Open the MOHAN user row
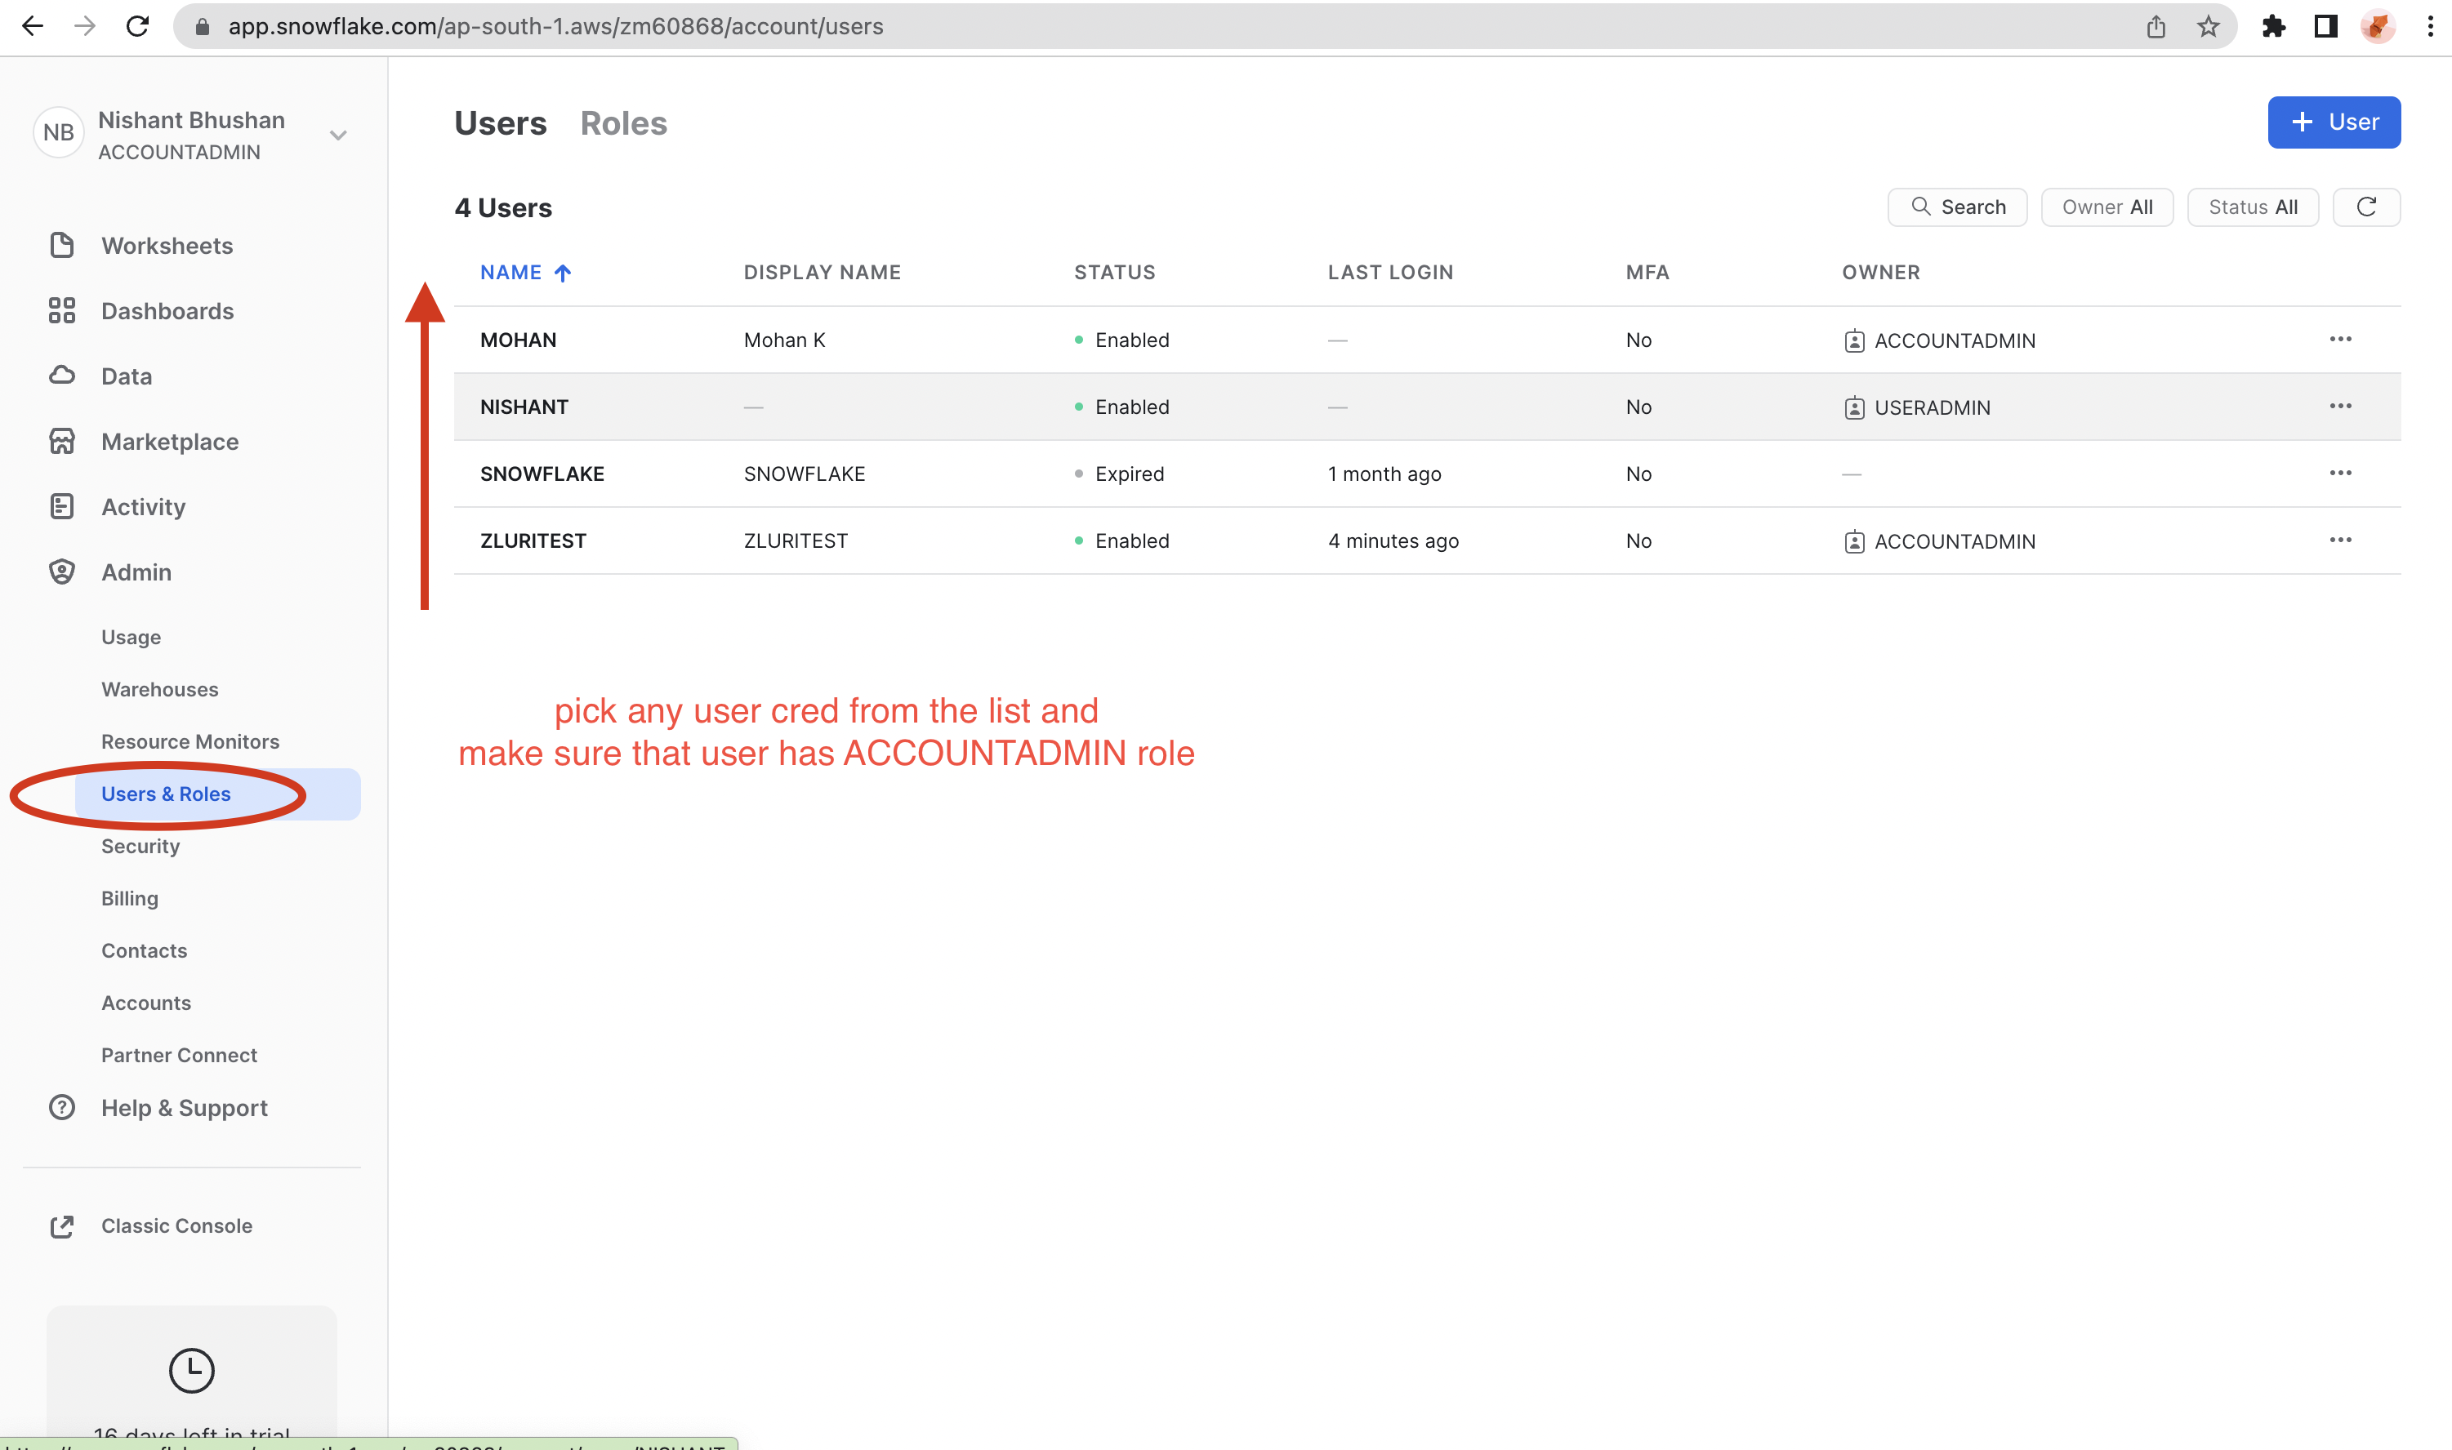Image resolution: width=2452 pixels, height=1450 pixels. tap(1427, 339)
